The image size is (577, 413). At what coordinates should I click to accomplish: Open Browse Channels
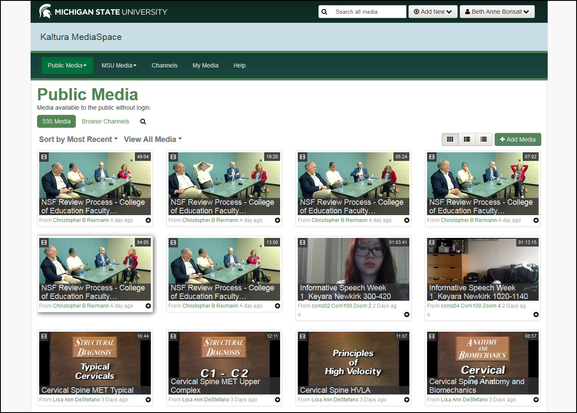(105, 121)
